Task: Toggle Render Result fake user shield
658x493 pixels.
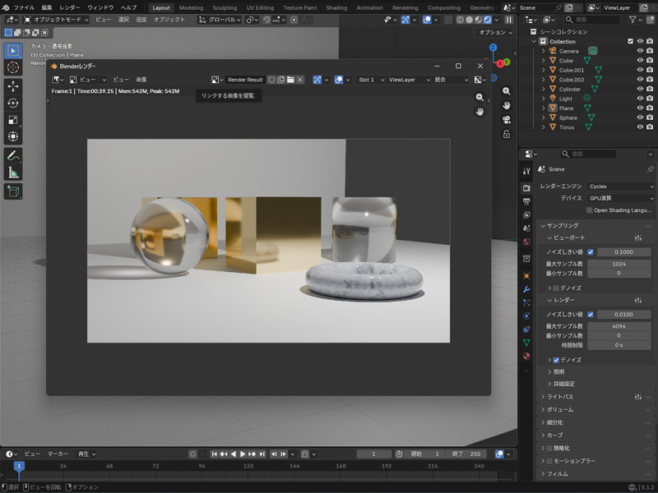Action: pos(271,80)
